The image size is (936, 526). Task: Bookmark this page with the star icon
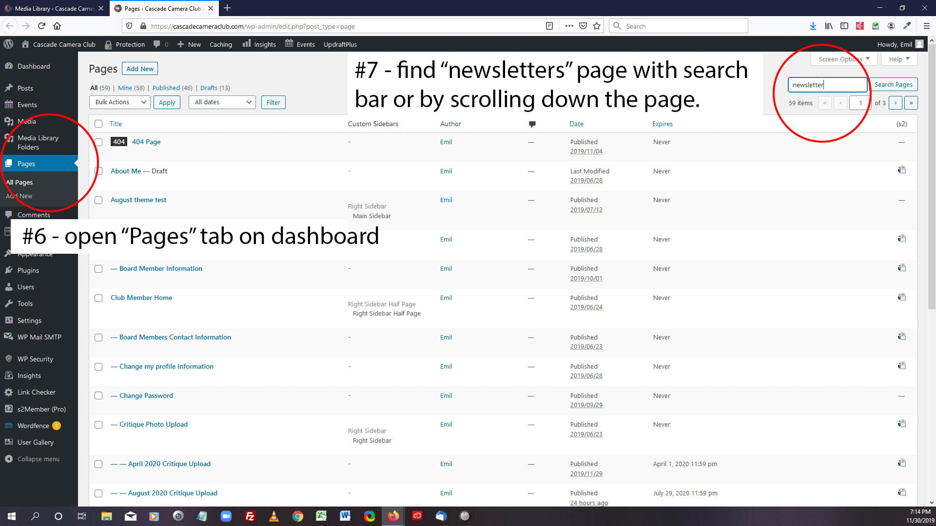click(597, 26)
